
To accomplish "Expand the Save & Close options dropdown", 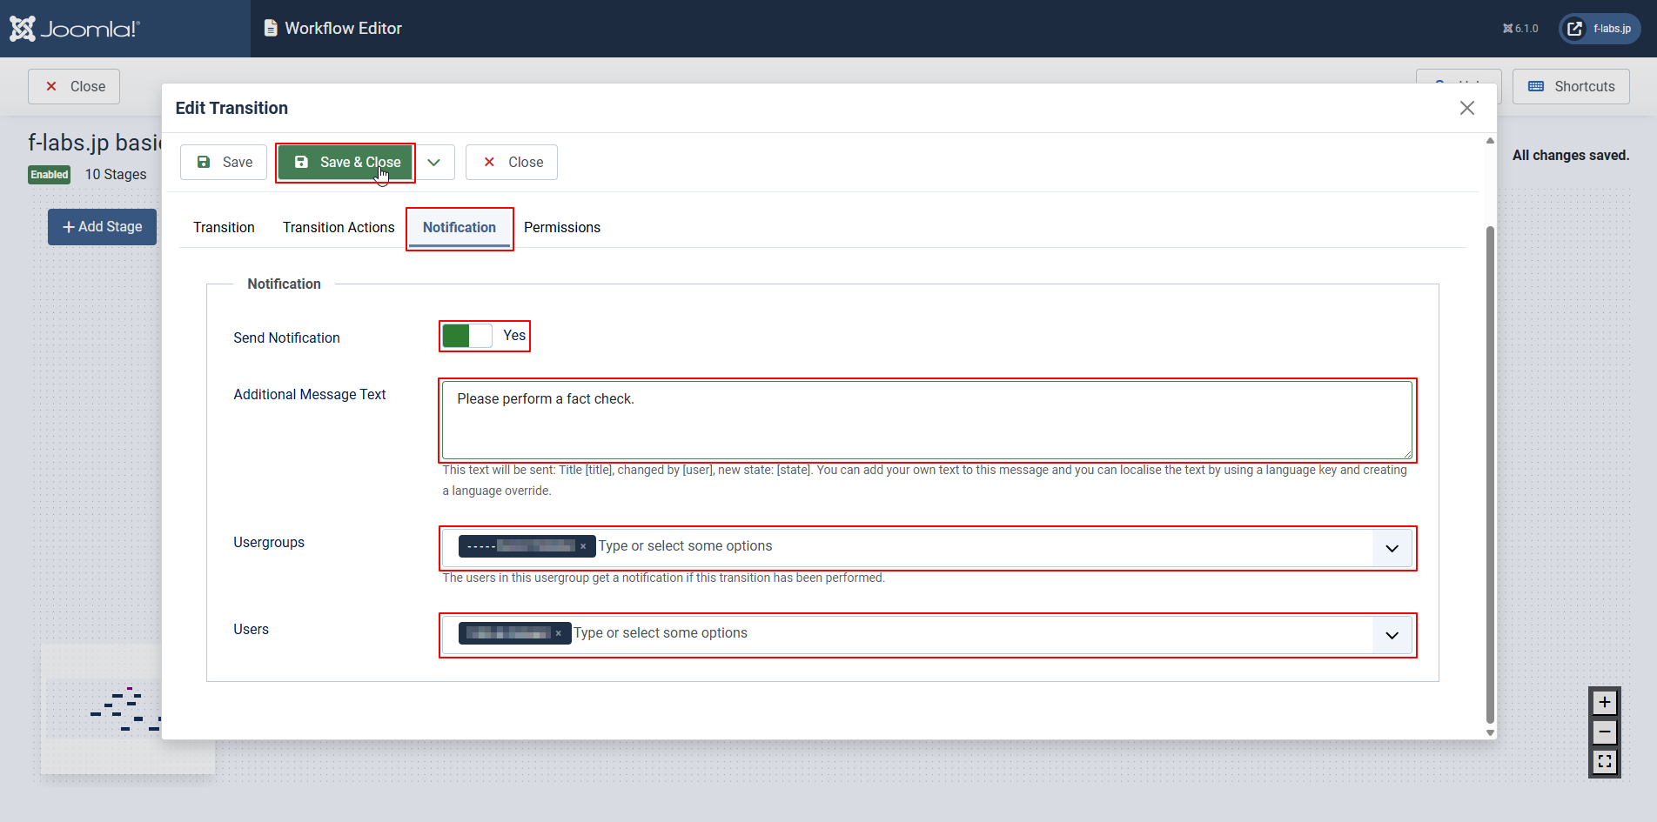I will 434,163.
